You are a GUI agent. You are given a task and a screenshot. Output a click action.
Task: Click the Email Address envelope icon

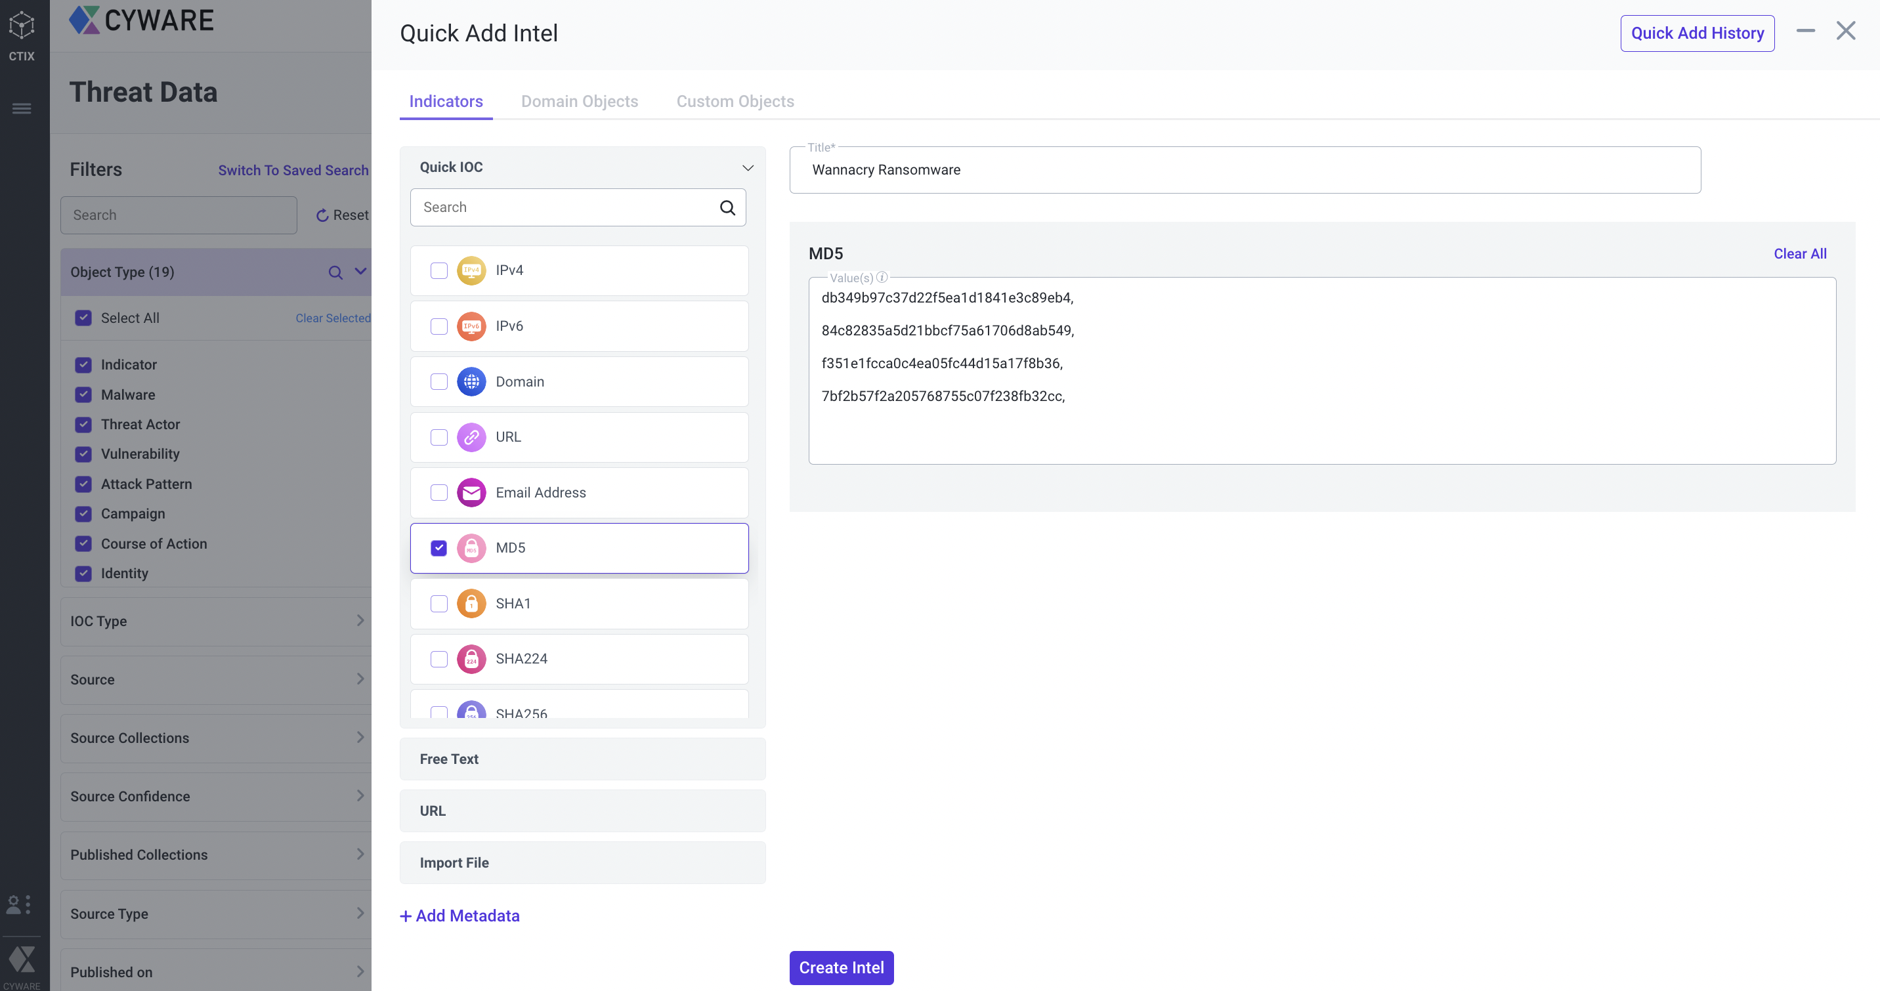[471, 493]
